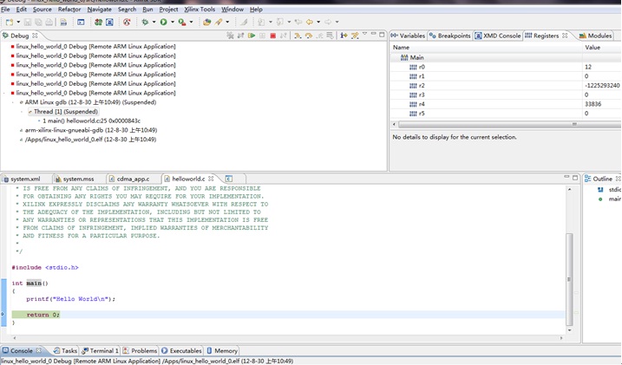
Task: Open the Navigate menu
Action: coord(100,10)
